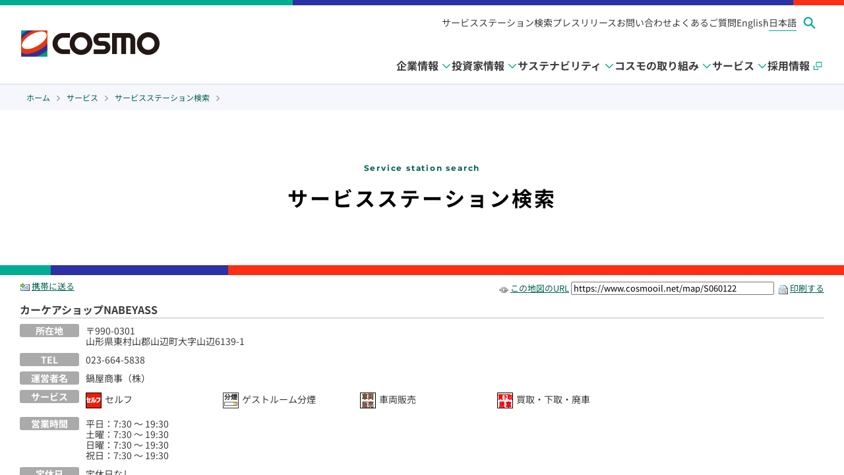
Task: Open the site search magnifier icon
Action: [810, 23]
